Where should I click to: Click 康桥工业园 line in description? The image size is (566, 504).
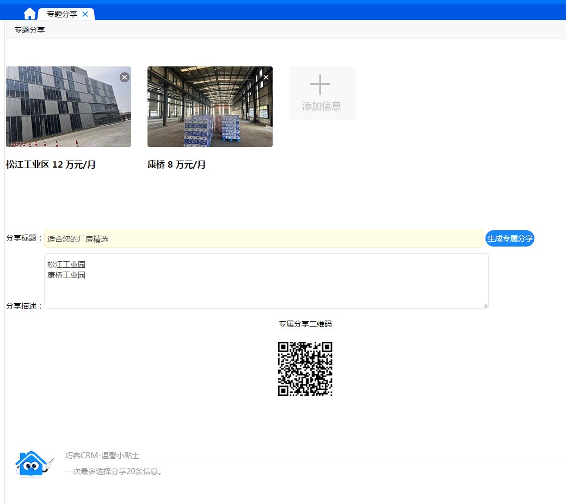click(x=66, y=275)
